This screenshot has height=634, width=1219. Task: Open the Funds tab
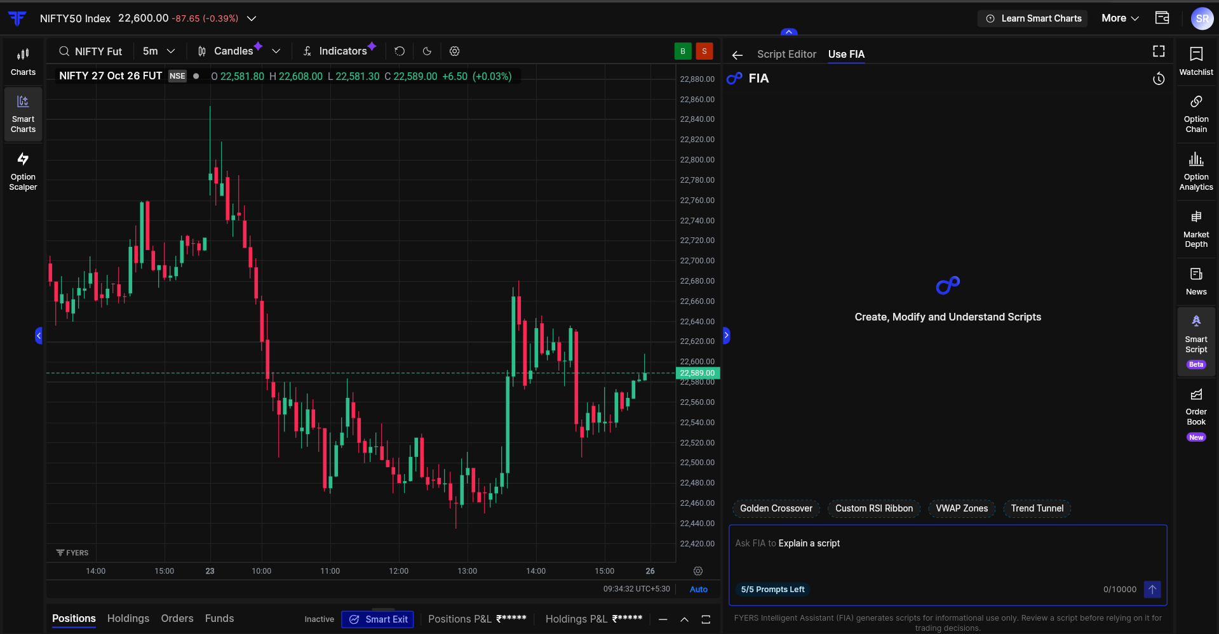219,619
